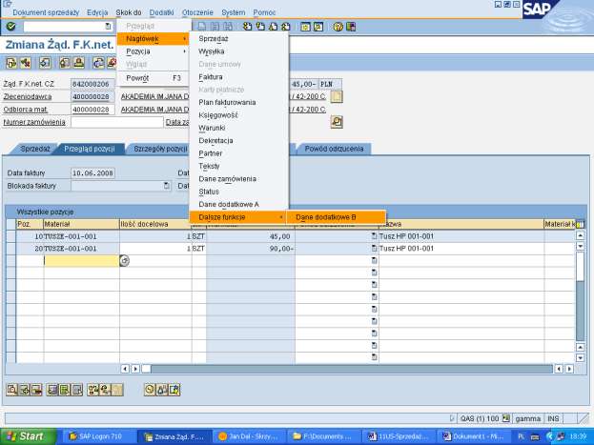Open partner details icon beside Zleceniodawca address

(337, 96)
